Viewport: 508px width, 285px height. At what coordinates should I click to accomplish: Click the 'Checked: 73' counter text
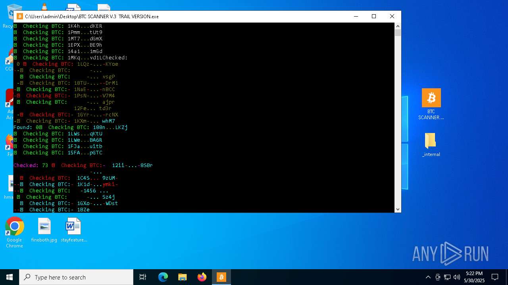tap(31, 165)
